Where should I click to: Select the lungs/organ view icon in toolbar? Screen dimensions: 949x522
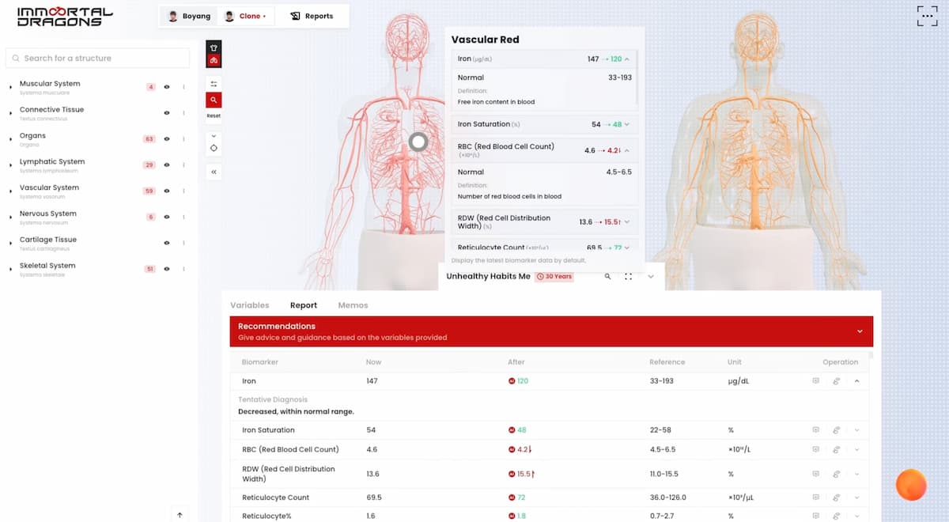click(x=214, y=61)
